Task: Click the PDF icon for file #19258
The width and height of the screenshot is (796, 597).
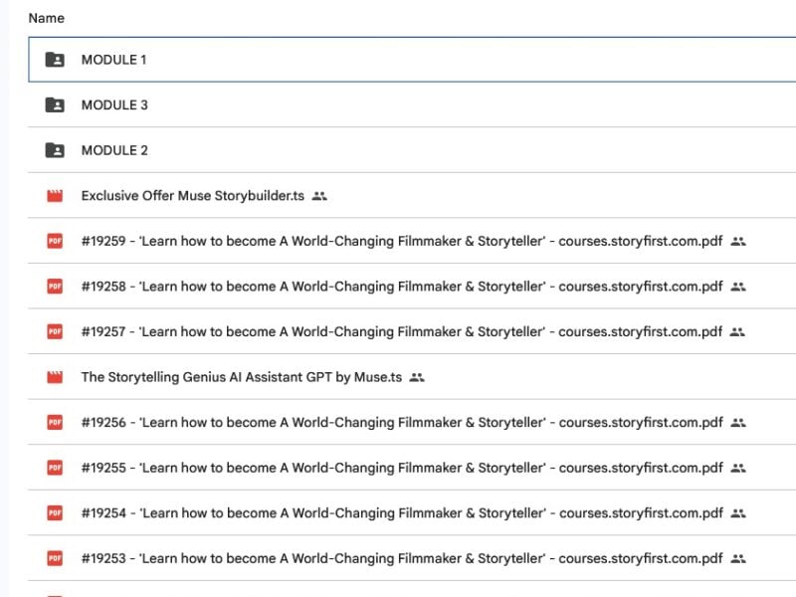Action: pyautogui.click(x=55, y=287)
